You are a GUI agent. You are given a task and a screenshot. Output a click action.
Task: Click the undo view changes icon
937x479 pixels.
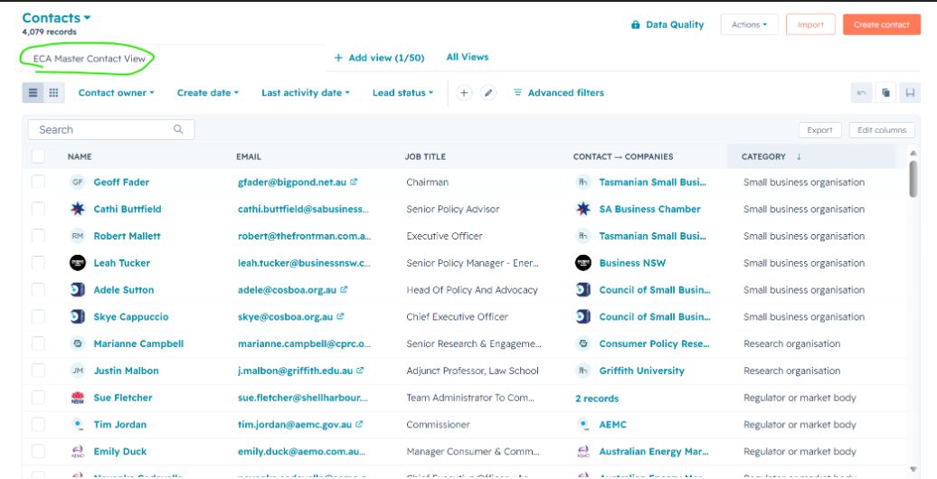tap(862, 92)
